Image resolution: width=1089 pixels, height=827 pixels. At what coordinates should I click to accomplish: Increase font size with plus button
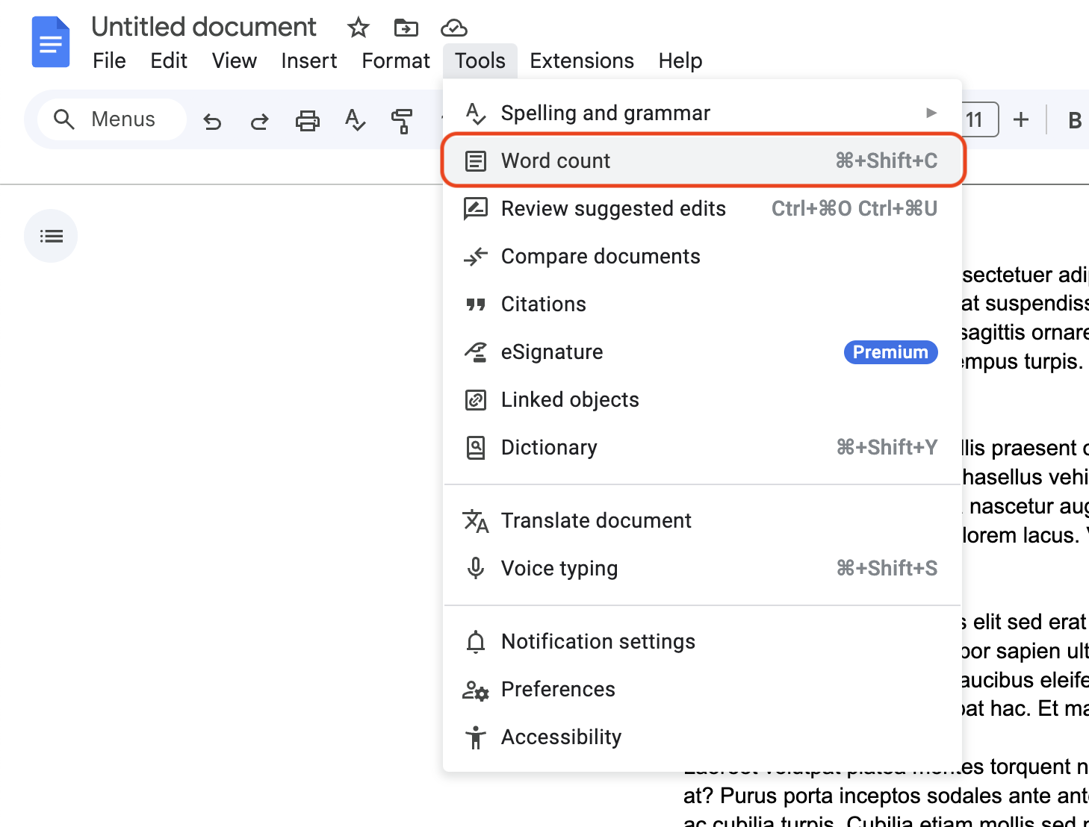coord(1021,119)
